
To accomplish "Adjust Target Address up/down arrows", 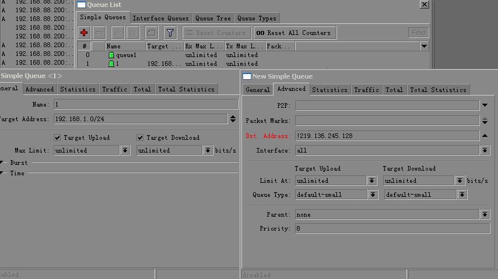I will 233,119.
